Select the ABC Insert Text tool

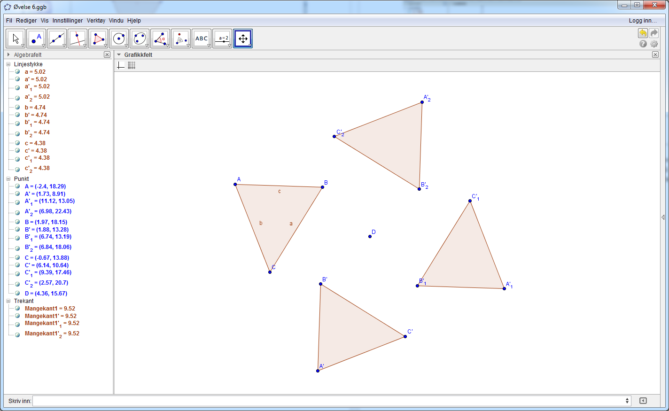(202, 39)
